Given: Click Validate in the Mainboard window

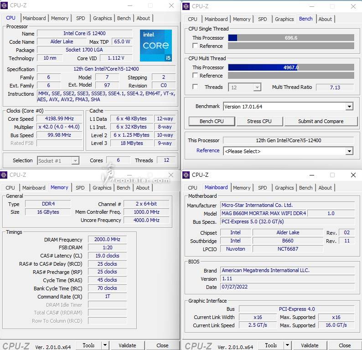Looking at the screenshot, I should click(x=310, y=345).
